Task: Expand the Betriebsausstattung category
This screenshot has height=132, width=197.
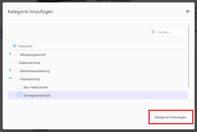Action: (x=10, y=70)
